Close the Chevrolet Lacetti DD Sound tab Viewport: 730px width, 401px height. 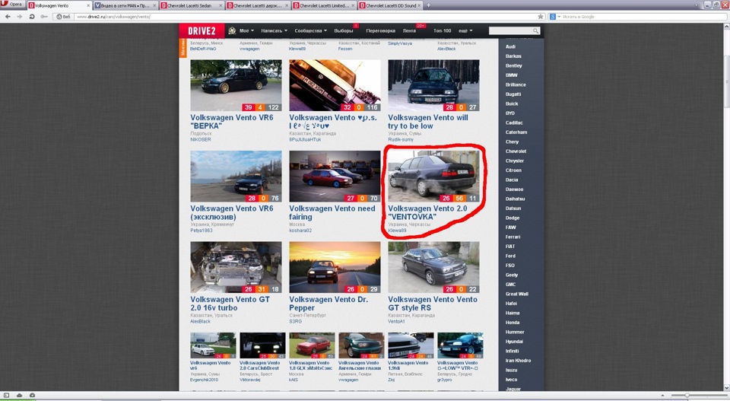click(420, 5)
